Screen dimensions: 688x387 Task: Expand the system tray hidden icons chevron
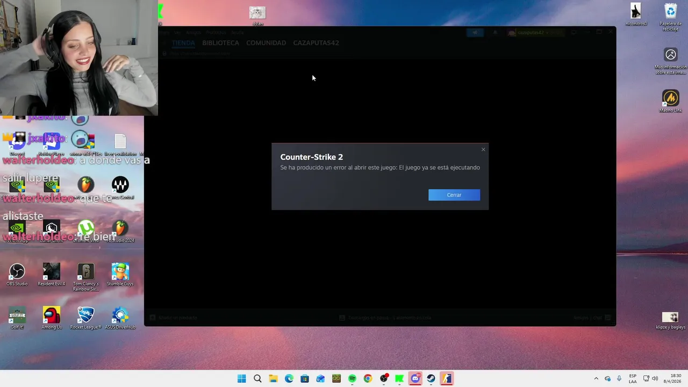coord(596,378)
